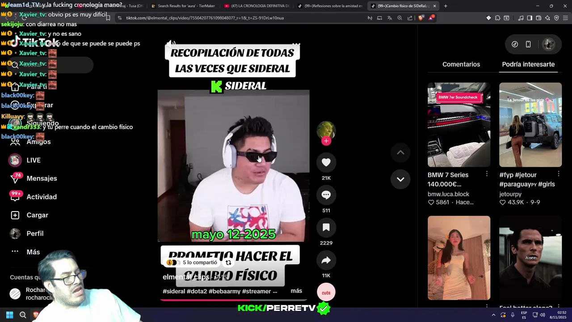Open the 'Alone' dark video thumbnail
This screenshot has height=322, width=572.
(x=530, y=258)
